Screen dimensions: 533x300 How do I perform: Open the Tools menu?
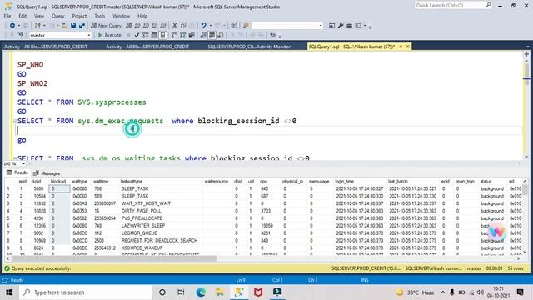coord(100,16)
